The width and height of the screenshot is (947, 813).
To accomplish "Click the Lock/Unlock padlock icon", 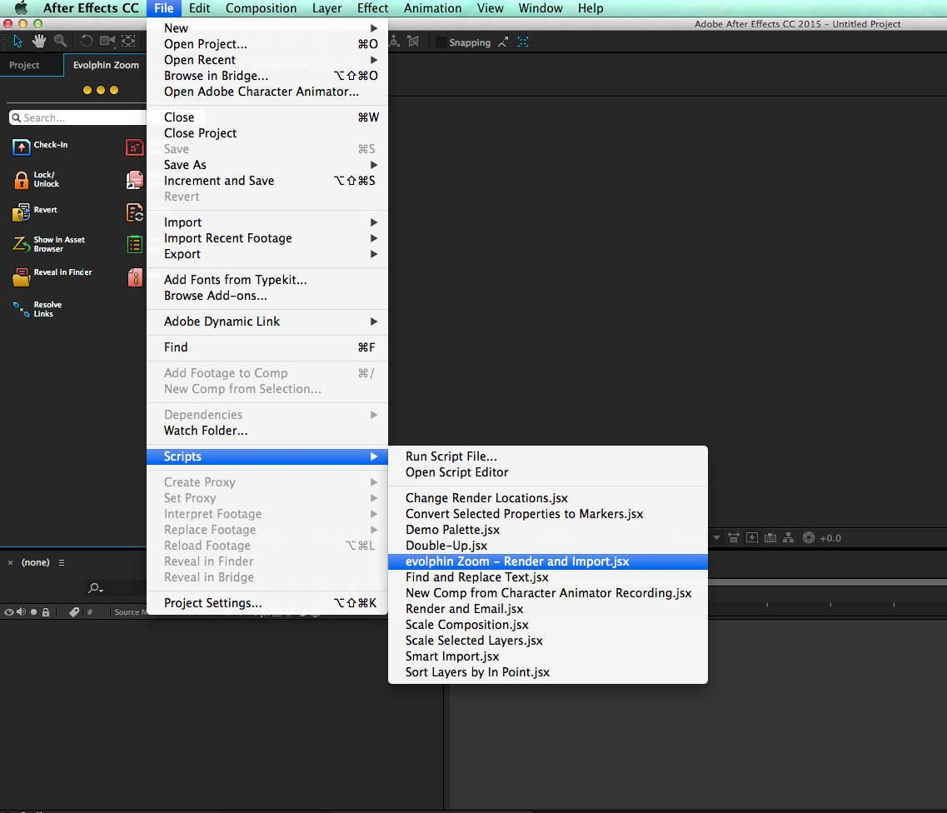I will coord(21,180).
